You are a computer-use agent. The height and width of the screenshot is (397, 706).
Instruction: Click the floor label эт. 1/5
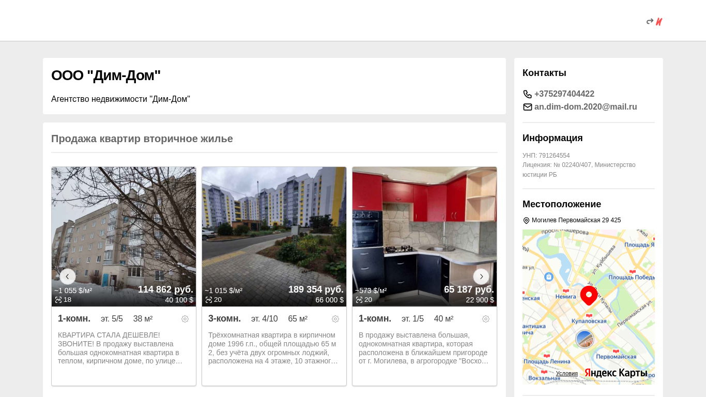click(x=412, y=319)
